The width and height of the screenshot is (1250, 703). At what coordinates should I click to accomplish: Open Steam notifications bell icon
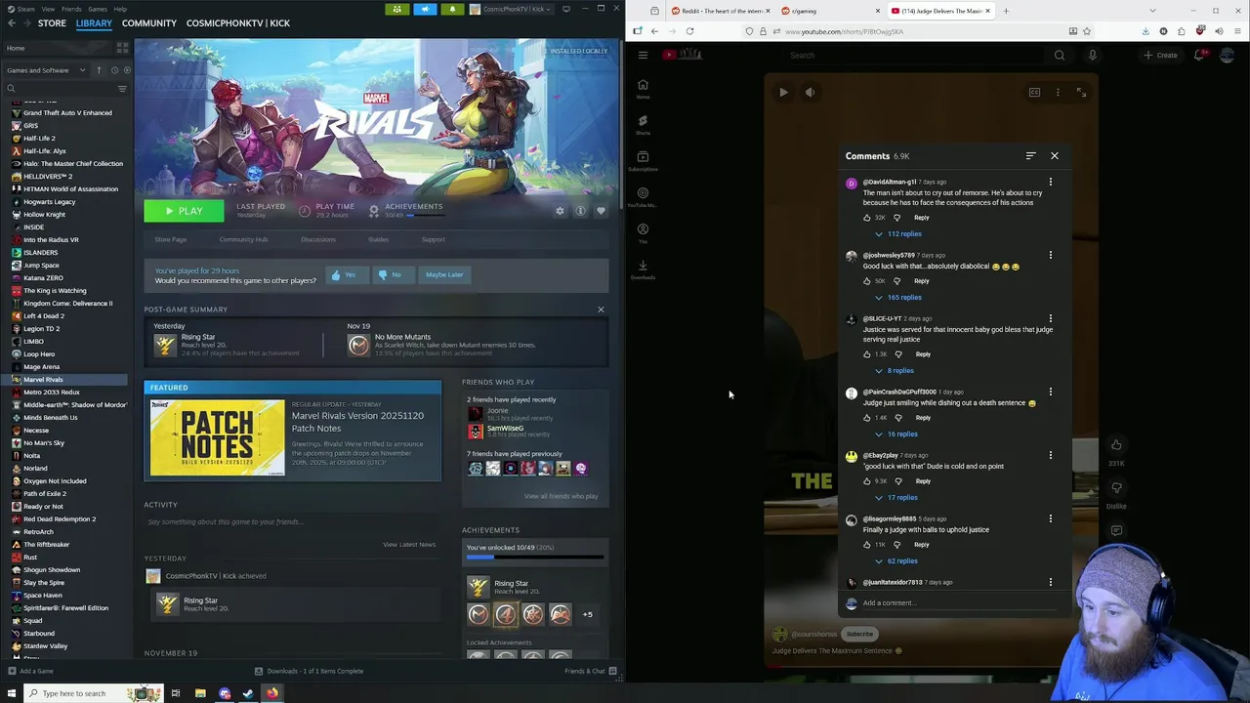click(x=452, y=9)
